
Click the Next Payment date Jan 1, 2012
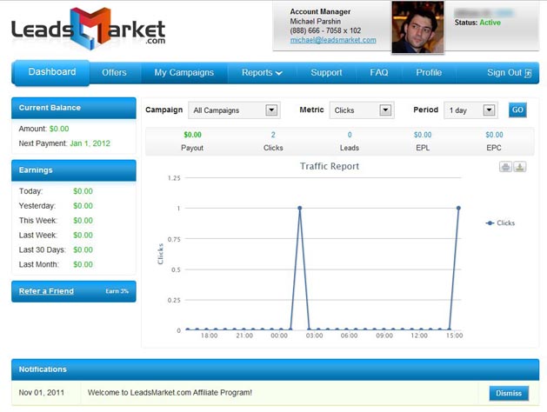click(90, 143)
